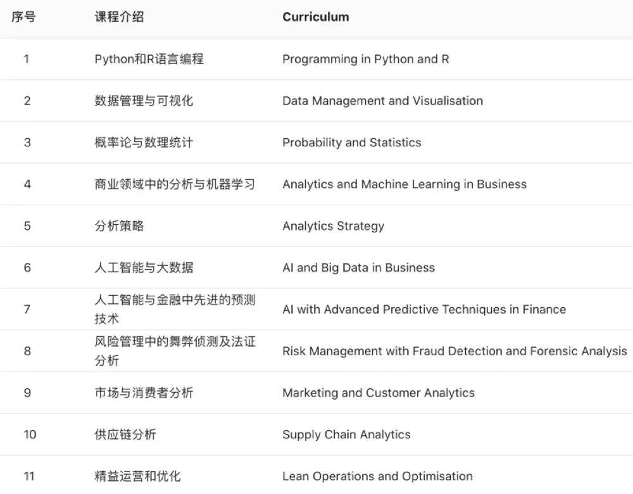633x494 pixels.
Task: Click Data Management and Visualisation cell
Action: (383, 101)
